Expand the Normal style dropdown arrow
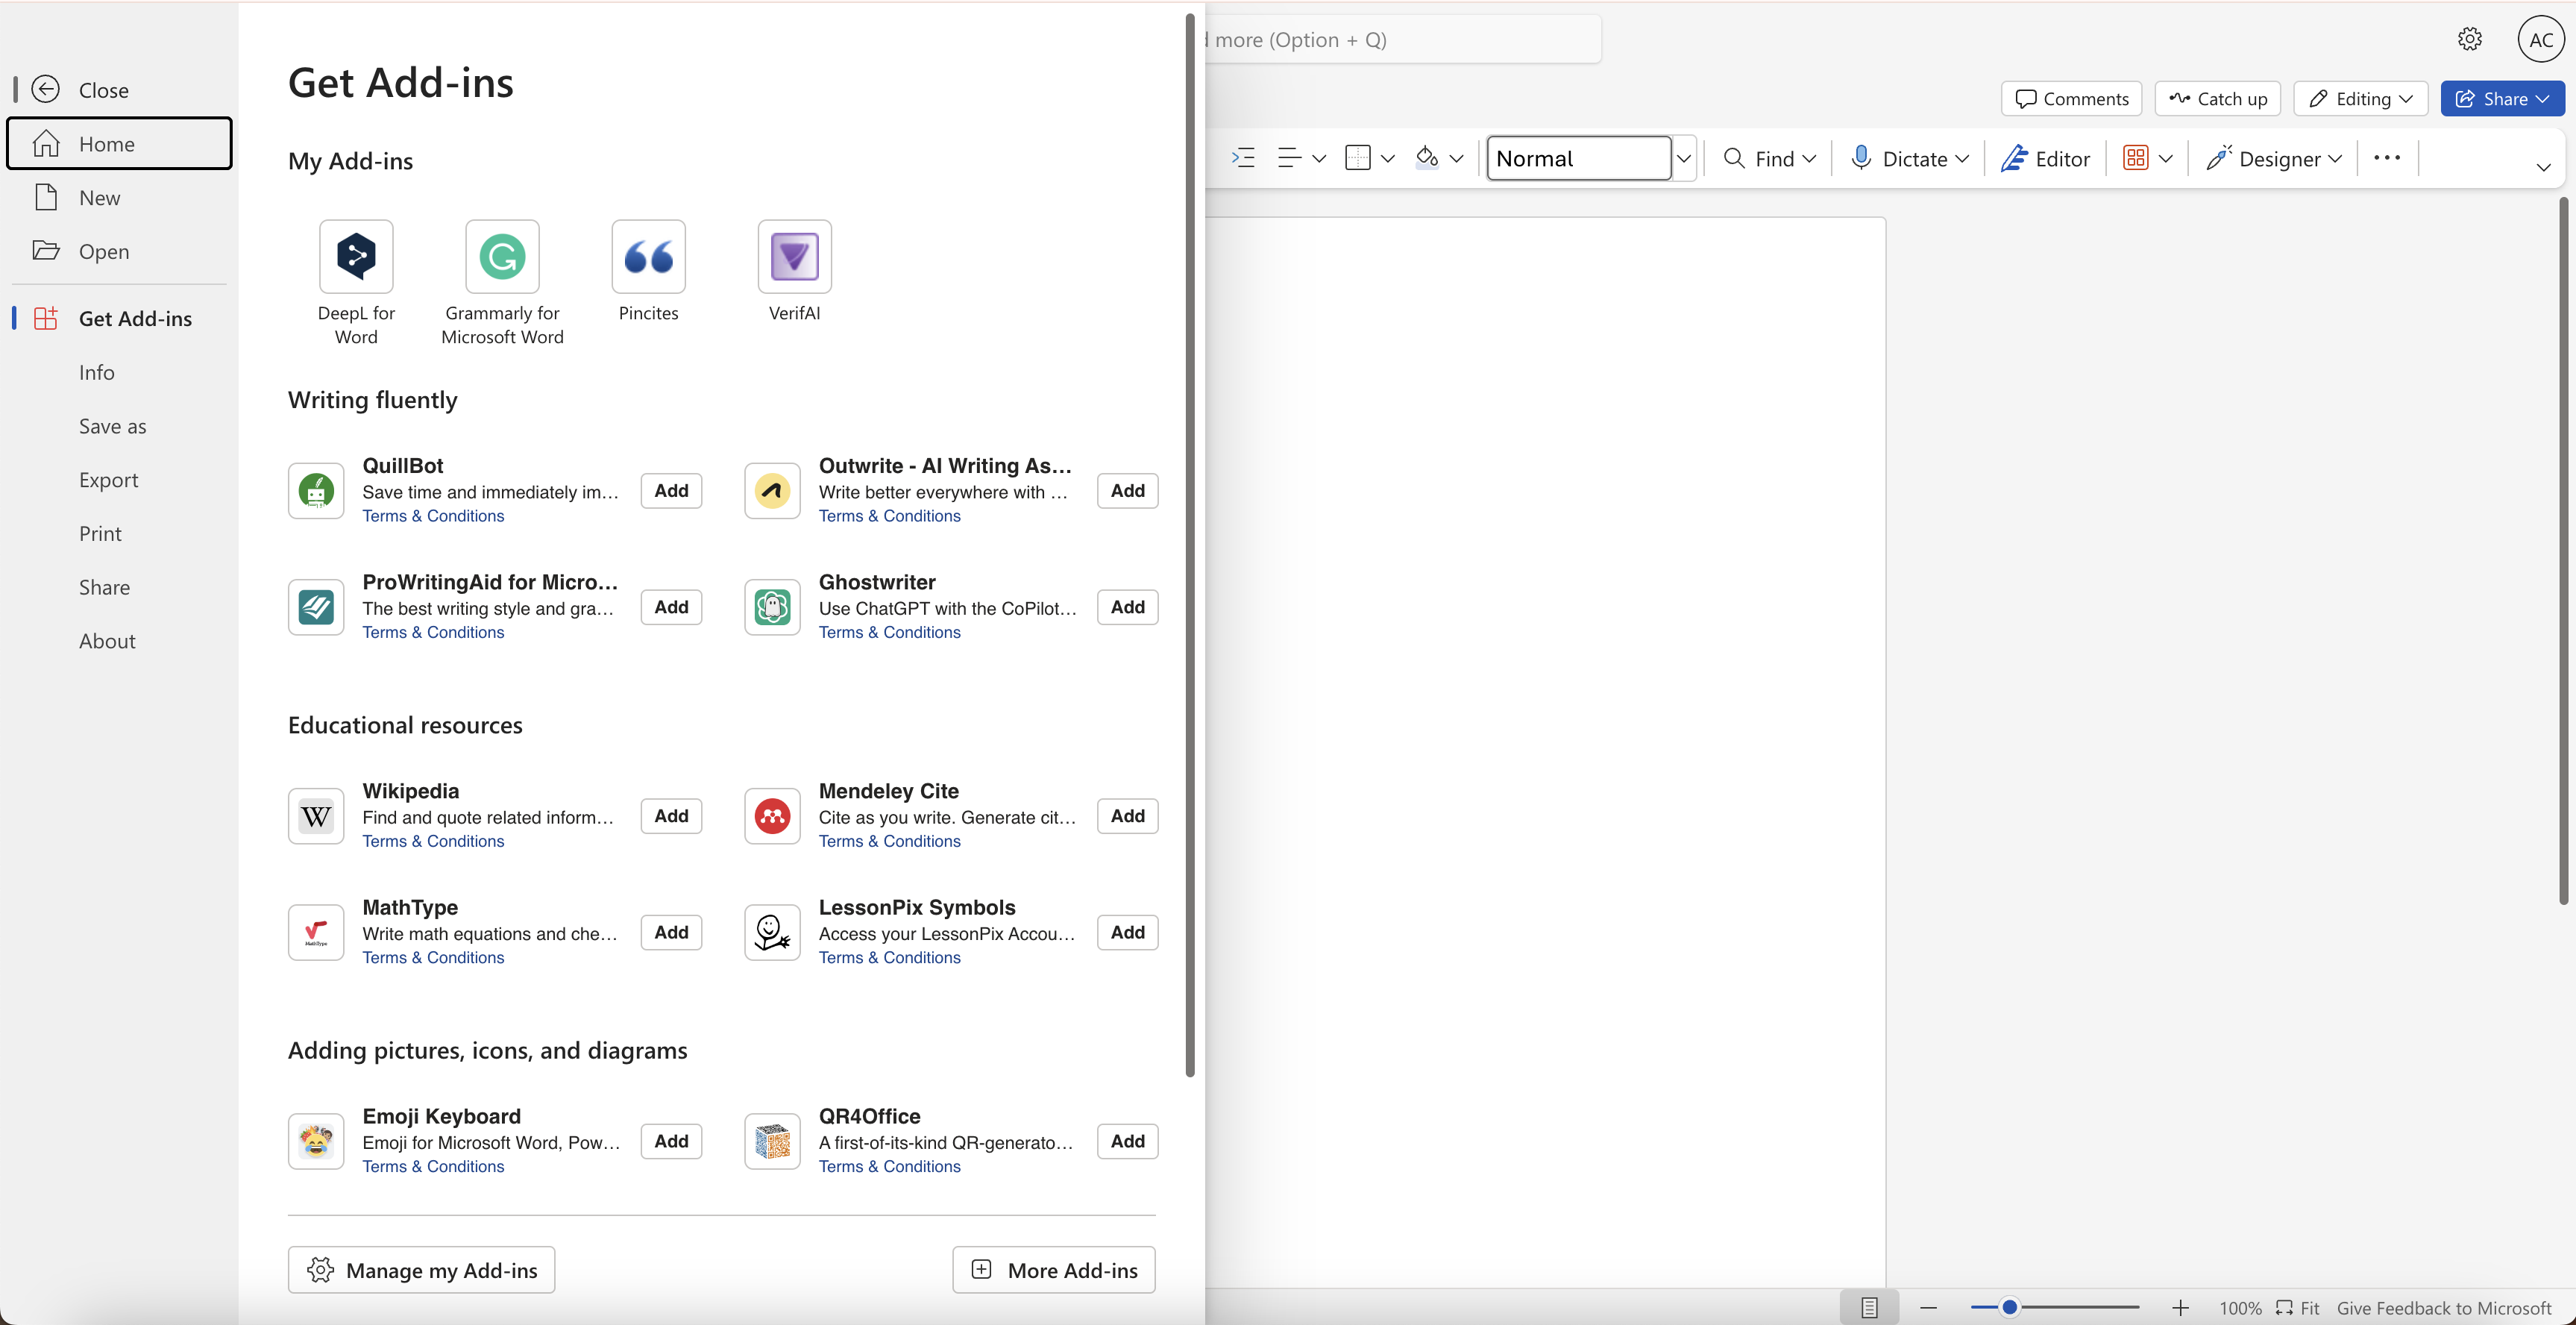 pyautogui.click(x=1684, y=158)
